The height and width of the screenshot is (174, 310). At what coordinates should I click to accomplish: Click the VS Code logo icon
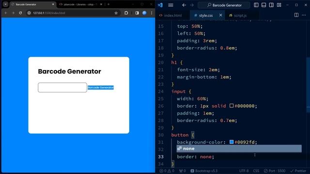(x=160, y=5)
